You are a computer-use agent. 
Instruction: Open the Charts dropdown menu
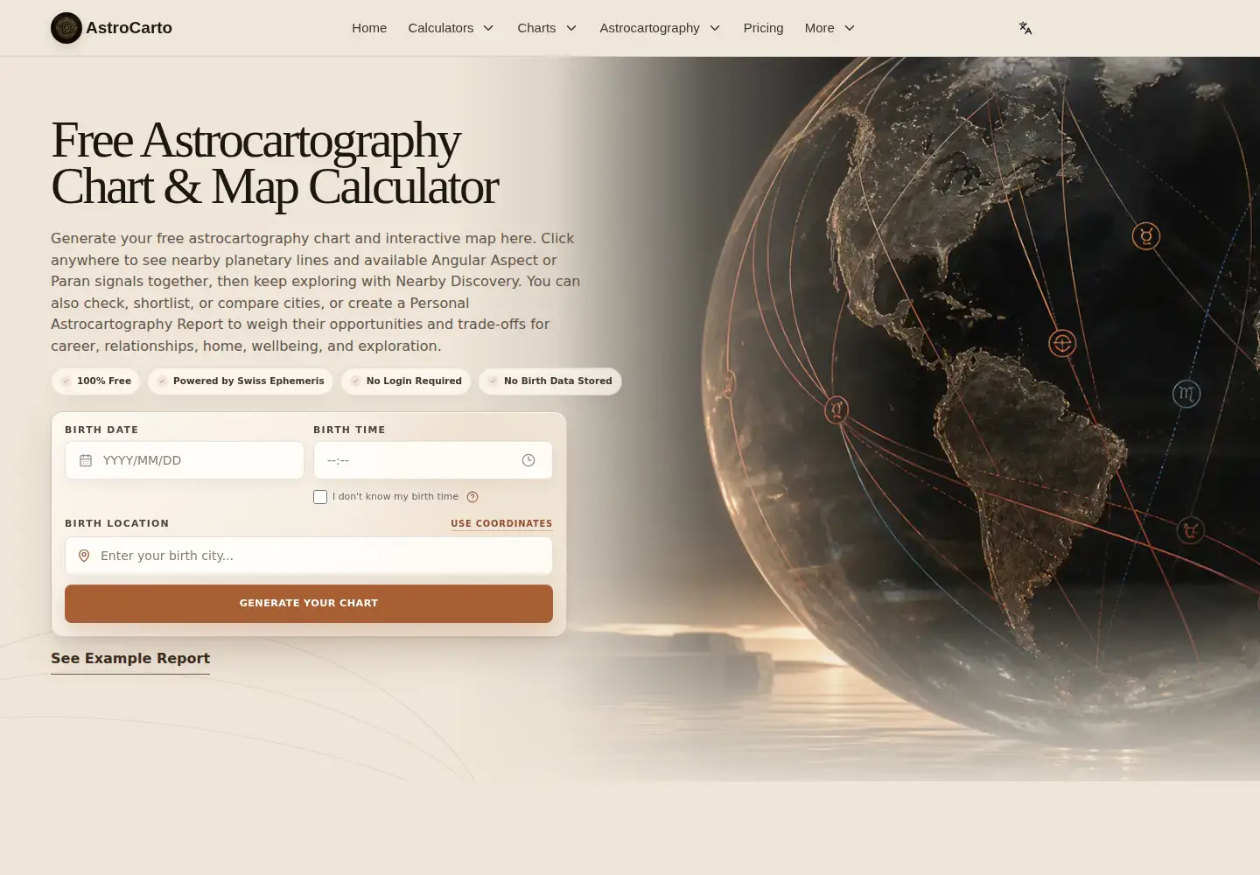[548, 28]
